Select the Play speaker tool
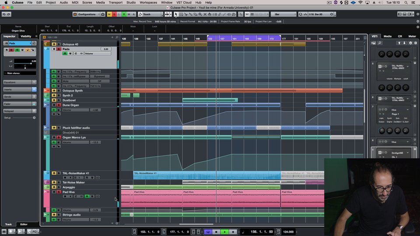This screenshot has height=236, width=420. [229, 14]
